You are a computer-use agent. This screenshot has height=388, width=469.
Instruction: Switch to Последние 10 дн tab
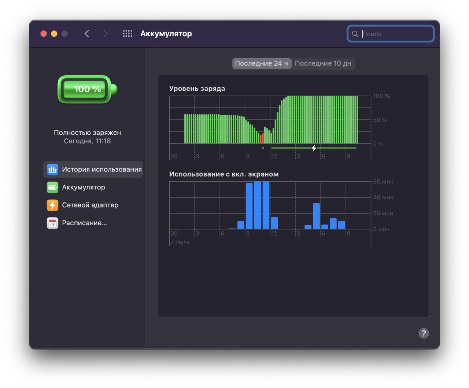[323, 63]
